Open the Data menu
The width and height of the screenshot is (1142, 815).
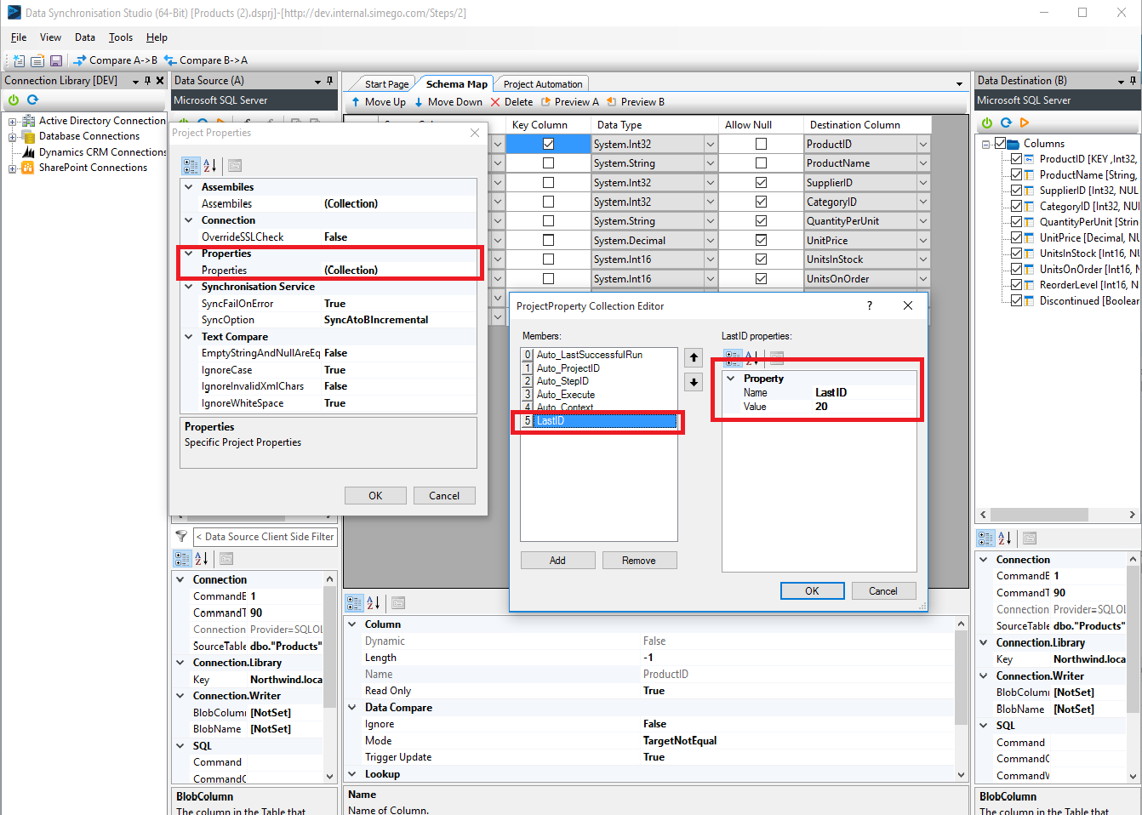pyautogui.click(x=85, y=37)
